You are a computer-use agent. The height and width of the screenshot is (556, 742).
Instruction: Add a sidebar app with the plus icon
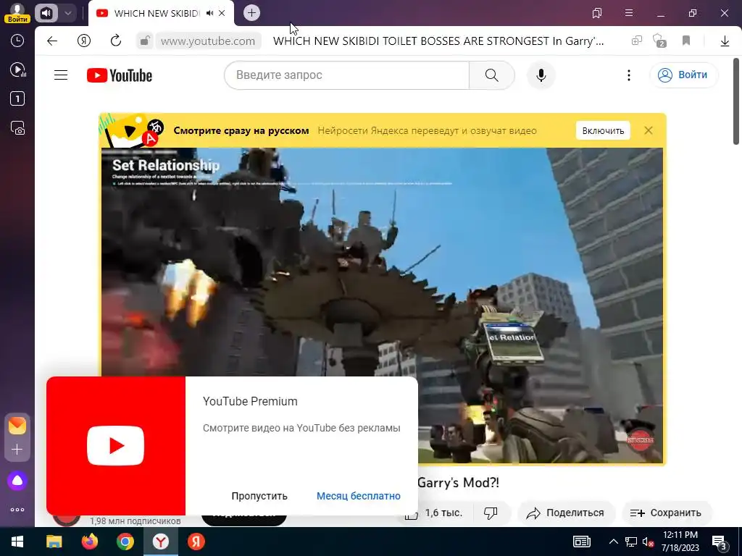(17, 449)
